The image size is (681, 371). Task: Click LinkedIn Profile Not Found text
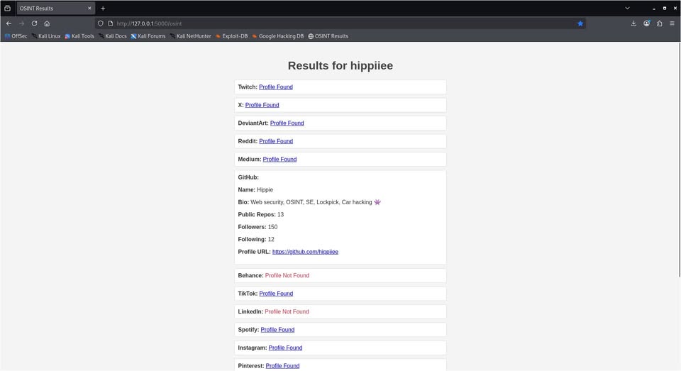[x=287, y=311]
